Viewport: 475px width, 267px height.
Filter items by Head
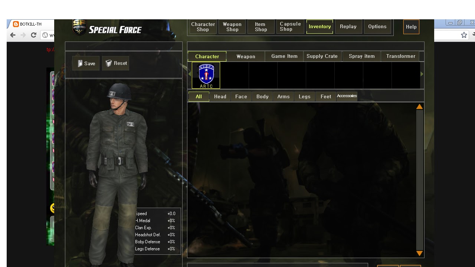coord(220,97)
